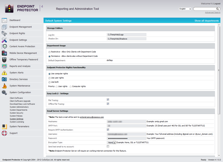Click the Endpoint Rights keys icon

4,33
